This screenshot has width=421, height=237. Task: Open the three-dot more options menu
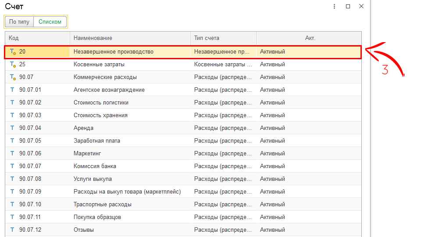334,7
